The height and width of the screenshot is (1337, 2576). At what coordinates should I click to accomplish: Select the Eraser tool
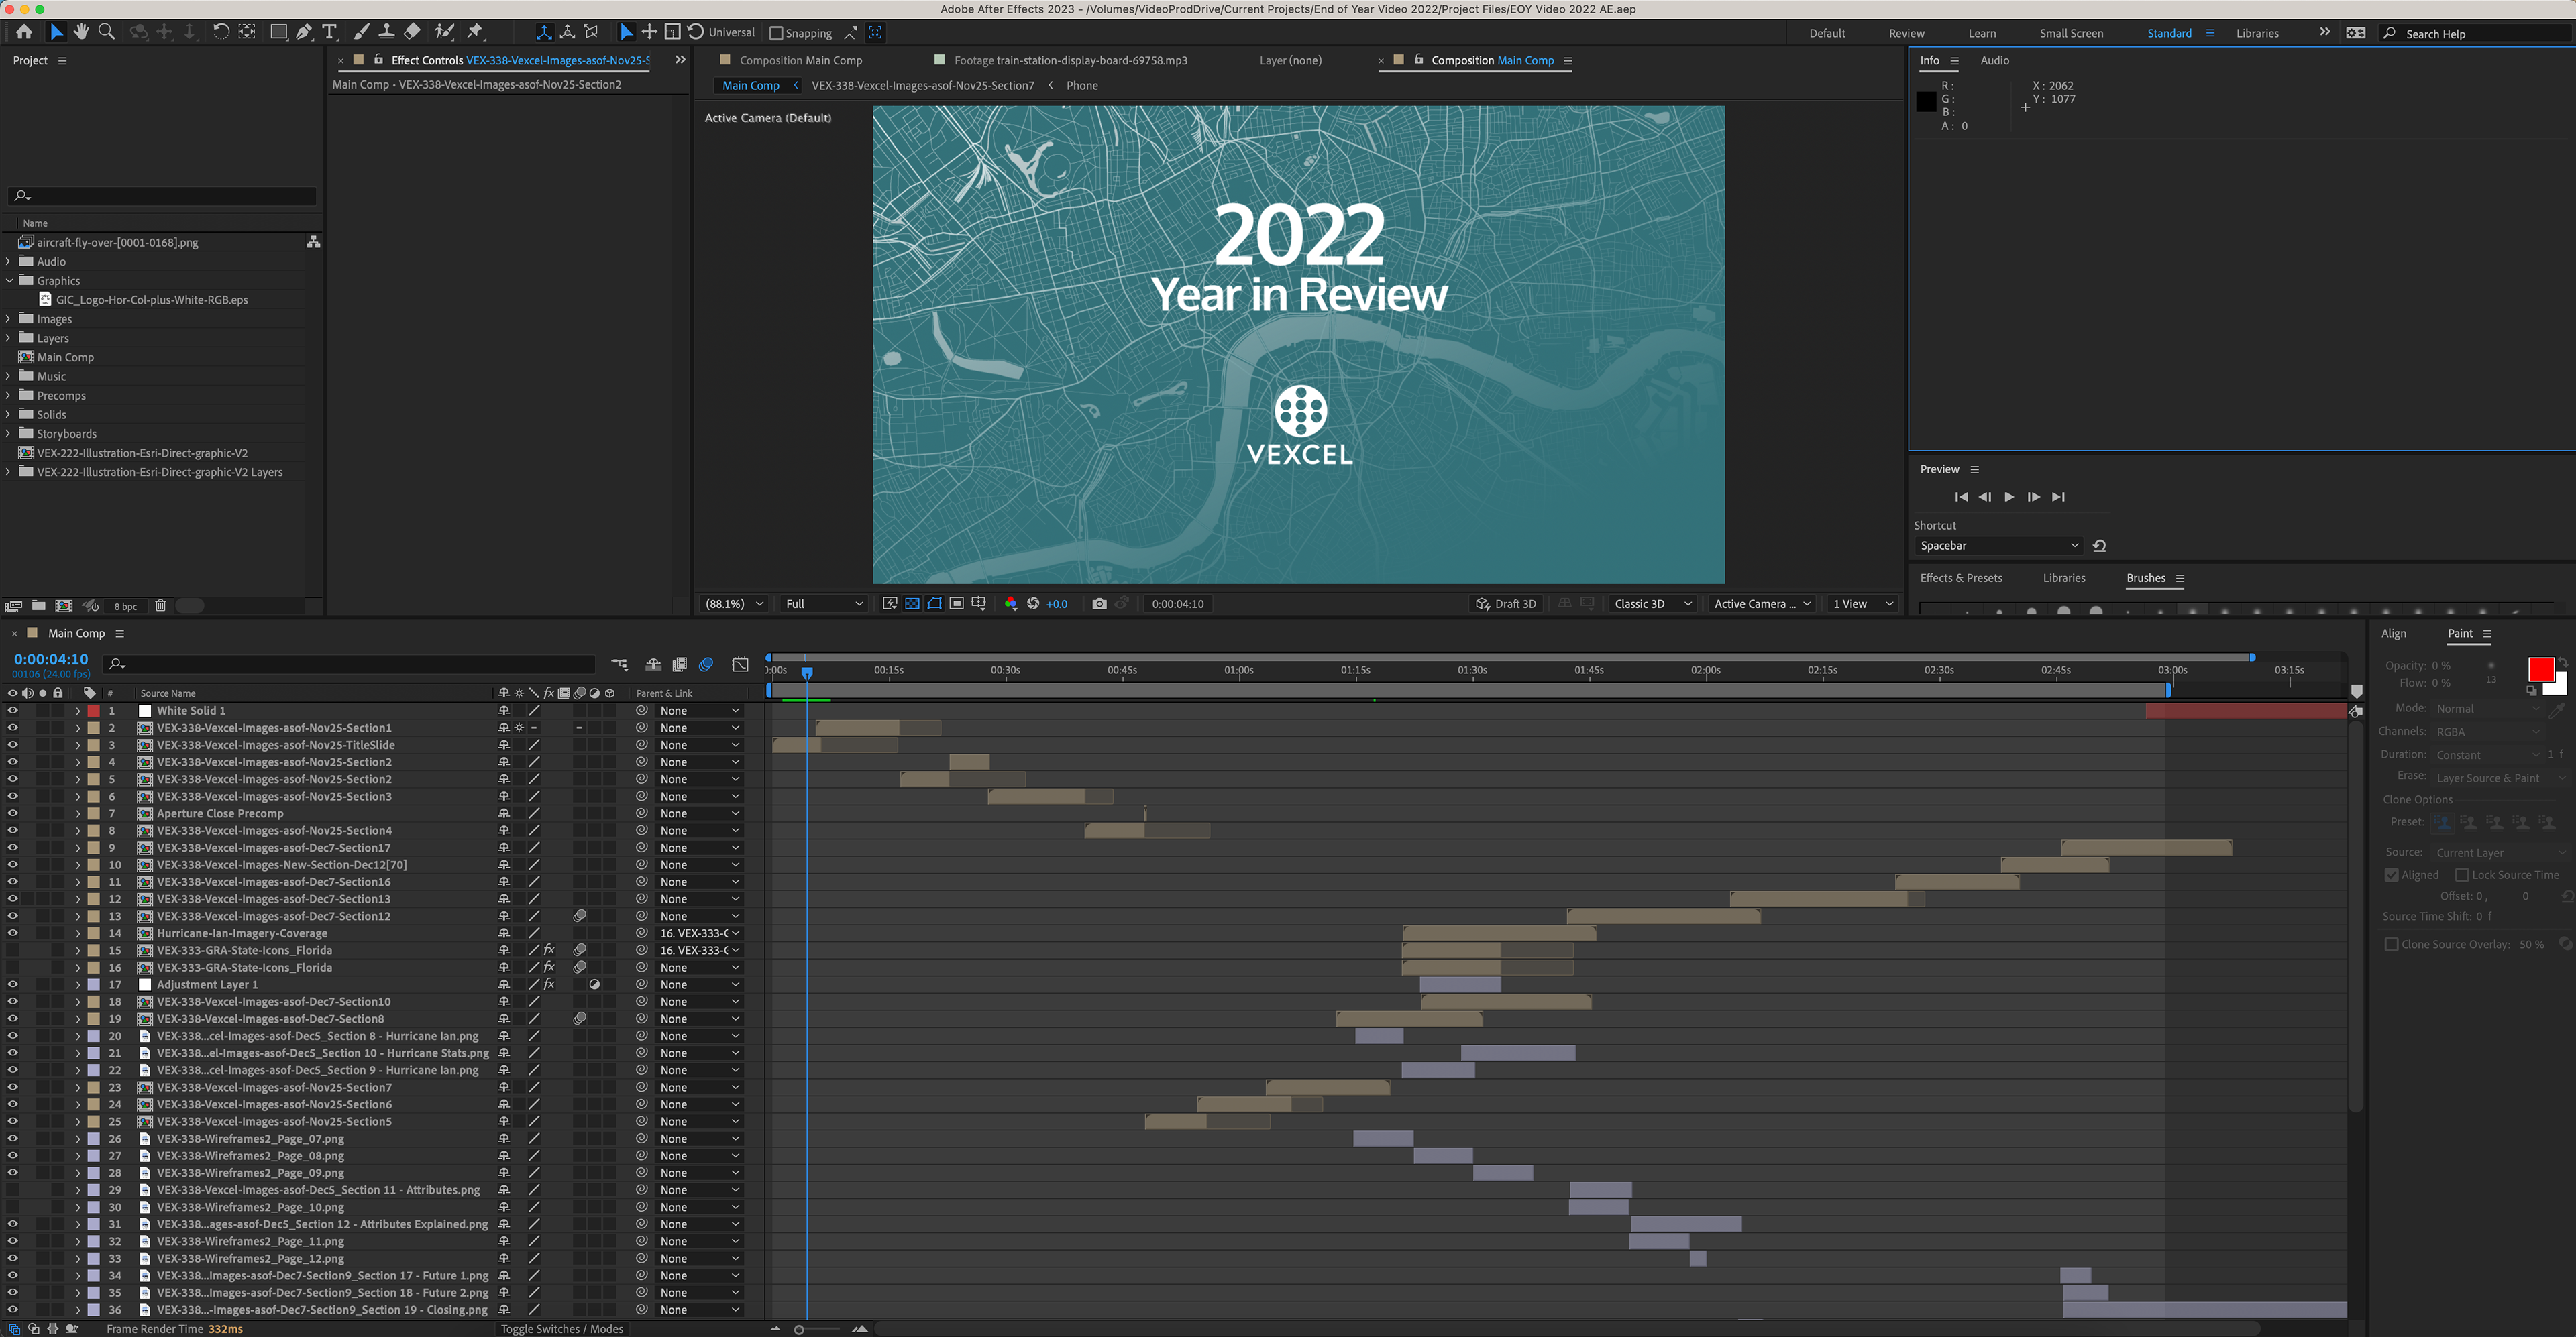[412, 32]
